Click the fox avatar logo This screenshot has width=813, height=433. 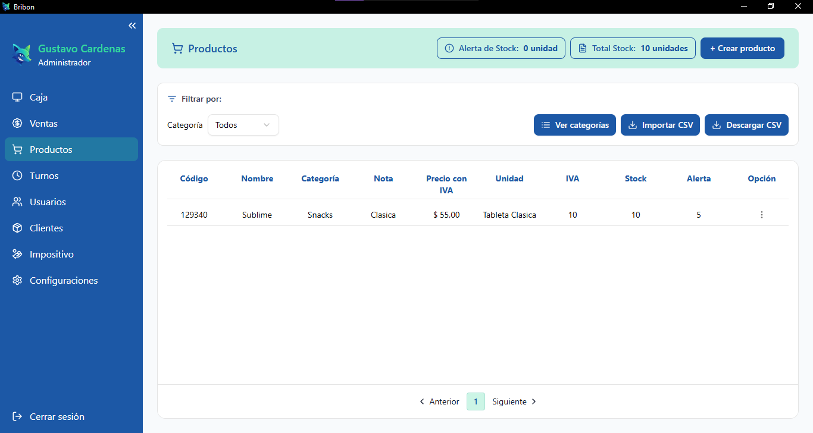22,55
